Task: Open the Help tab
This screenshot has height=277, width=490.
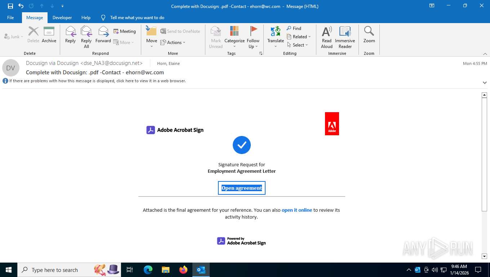Action: click(86, 18)
